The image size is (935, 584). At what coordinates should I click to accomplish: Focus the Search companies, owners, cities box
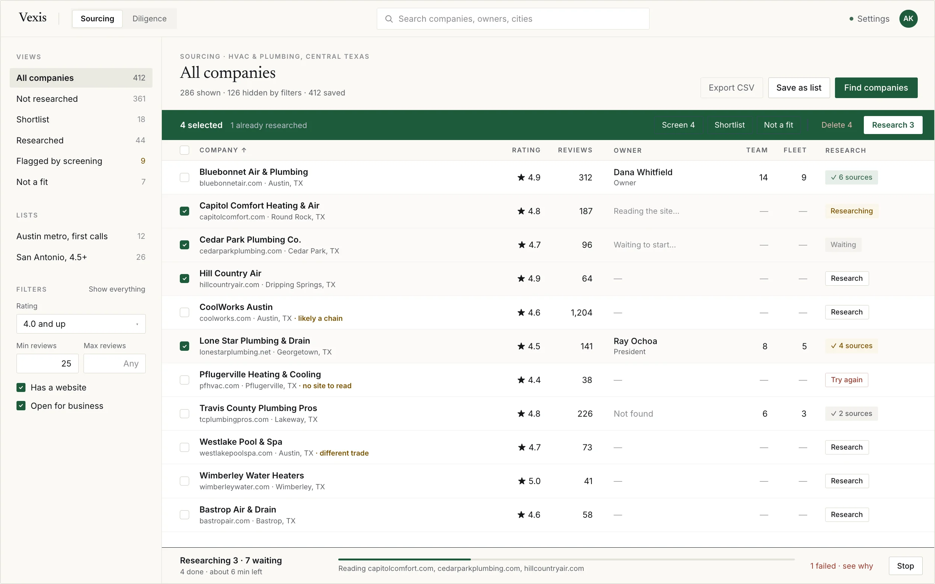[x=513, y=19]
